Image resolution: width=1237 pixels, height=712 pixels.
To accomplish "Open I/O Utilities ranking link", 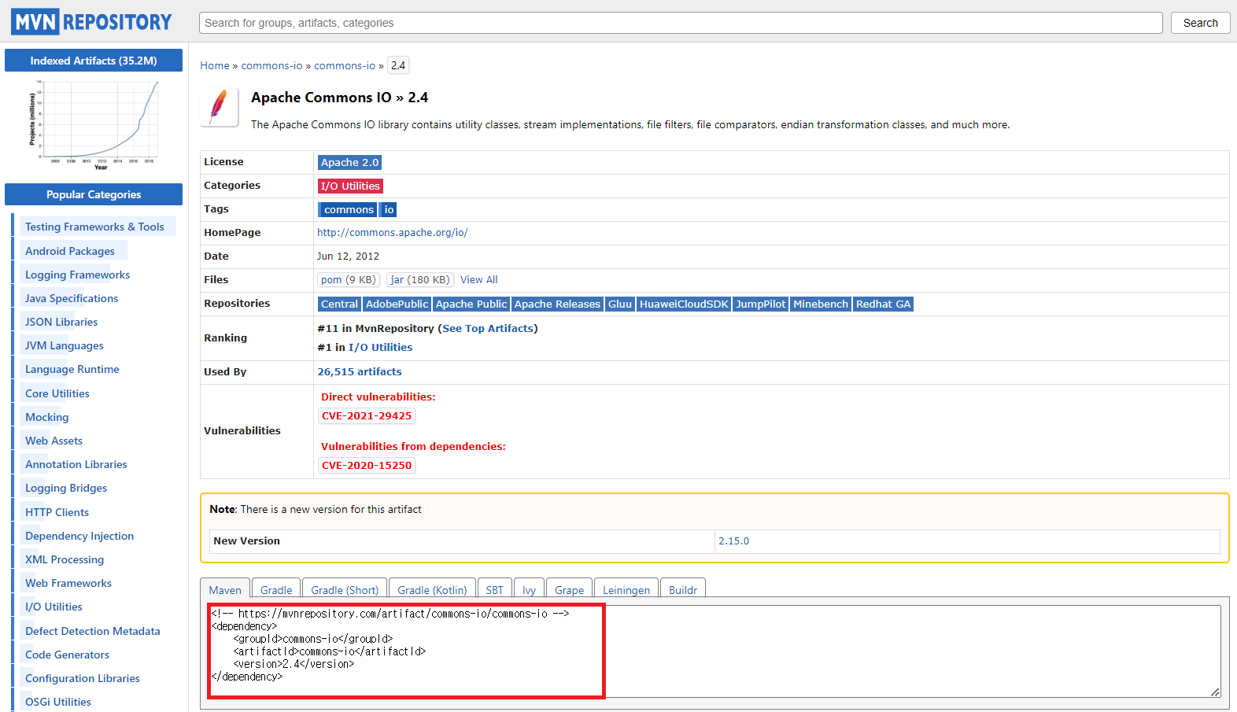I will tap(380, 347).
